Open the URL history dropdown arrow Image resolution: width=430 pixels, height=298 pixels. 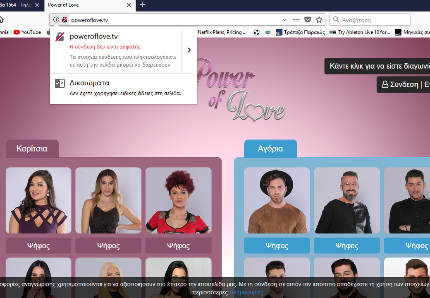tap(284, 20)
